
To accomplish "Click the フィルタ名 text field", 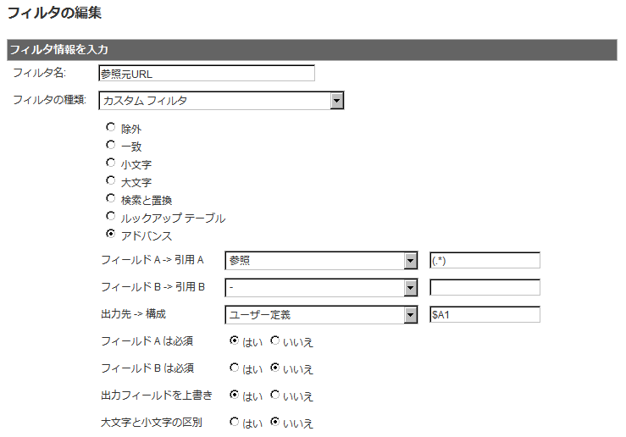I will click(207, 74).
